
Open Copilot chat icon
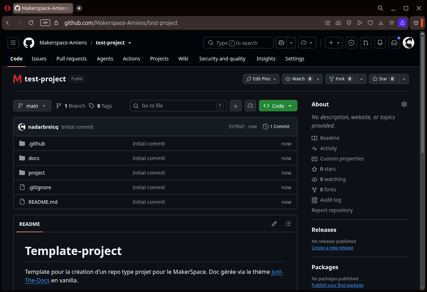pyautogui.click(x=281, y=43)
